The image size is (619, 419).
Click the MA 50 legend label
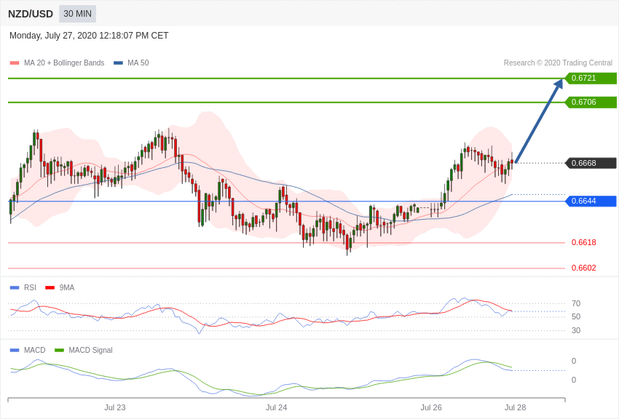coord(138,63)
